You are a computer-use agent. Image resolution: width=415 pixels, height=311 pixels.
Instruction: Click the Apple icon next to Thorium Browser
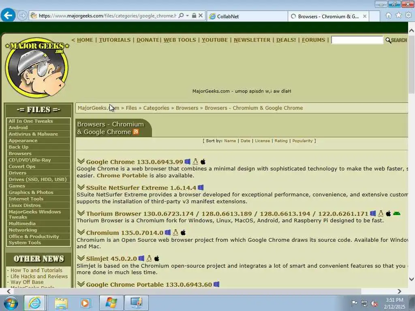[388, 213]
